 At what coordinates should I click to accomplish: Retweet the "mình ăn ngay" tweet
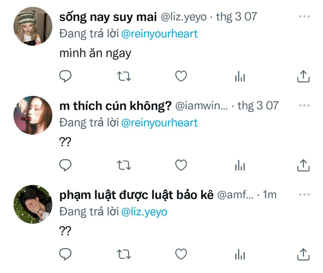124,76
